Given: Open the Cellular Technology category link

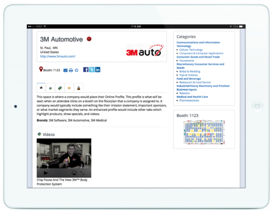Looking at the screenshot, I should (191, 50).
